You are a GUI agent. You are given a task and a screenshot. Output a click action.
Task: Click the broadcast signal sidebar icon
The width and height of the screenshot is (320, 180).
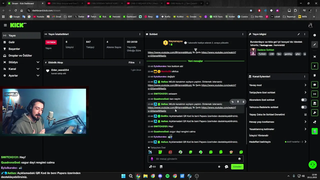coord(314,94)
